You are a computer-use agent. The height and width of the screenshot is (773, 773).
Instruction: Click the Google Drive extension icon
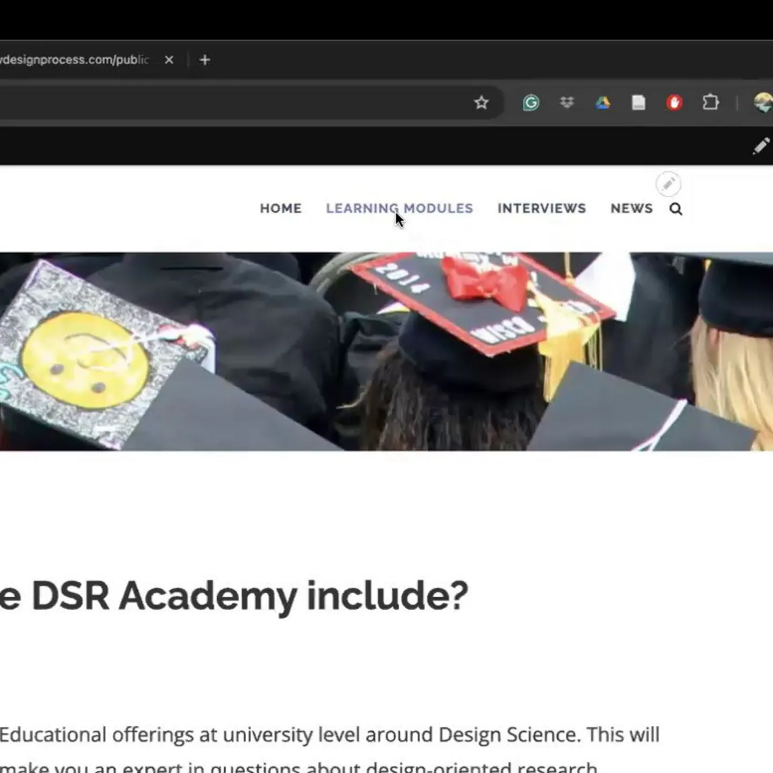pos(603,103)
